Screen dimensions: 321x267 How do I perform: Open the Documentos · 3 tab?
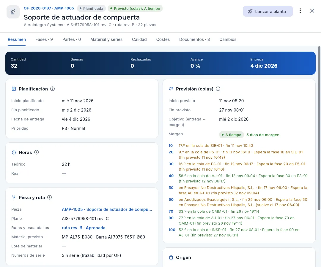coord(194,39)
